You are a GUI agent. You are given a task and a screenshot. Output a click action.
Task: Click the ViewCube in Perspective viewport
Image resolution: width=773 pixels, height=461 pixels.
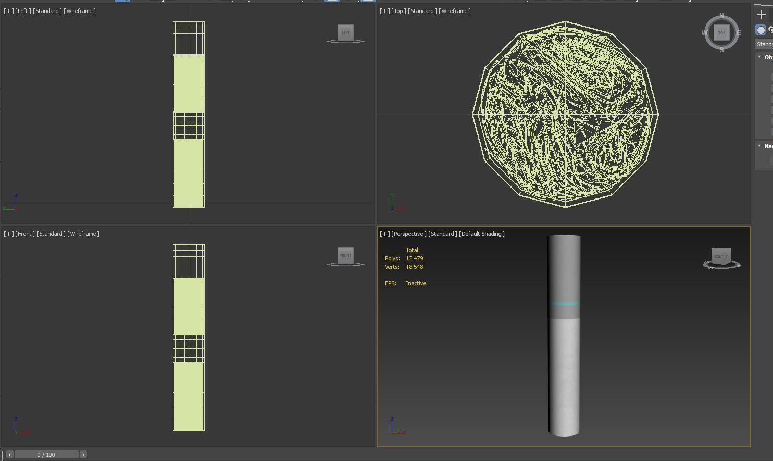[x=721, y=256]
